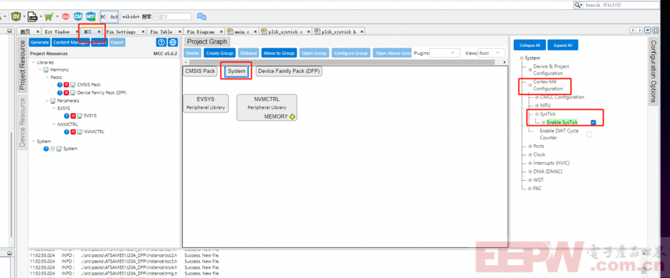Click the red chip toolbar icon
Viewport: 670px width, 278px height.
point(66,17)
